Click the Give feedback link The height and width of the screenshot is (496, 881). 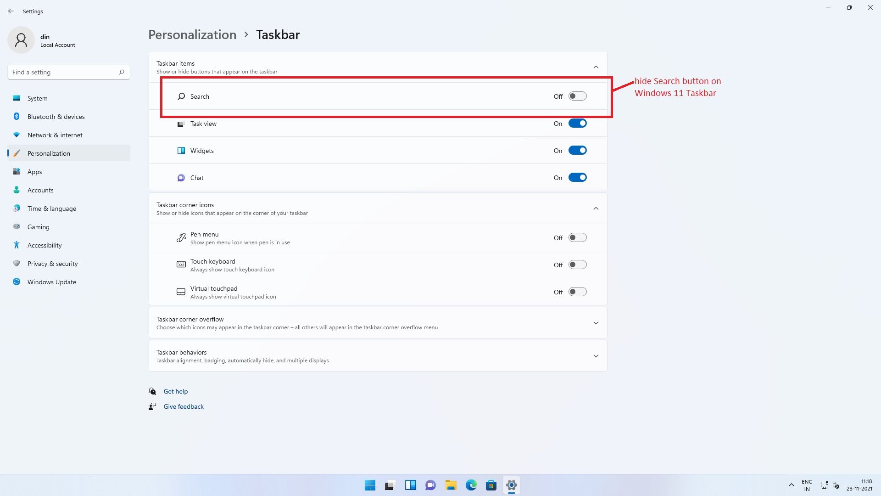(x=184, y=406)
